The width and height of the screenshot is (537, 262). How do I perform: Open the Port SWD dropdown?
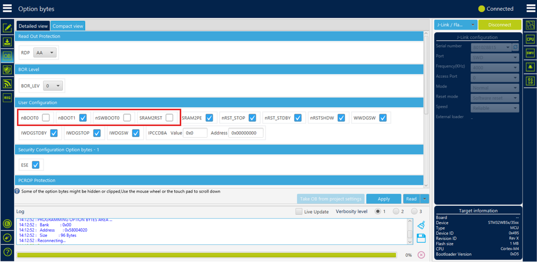(x=495, y=57)
